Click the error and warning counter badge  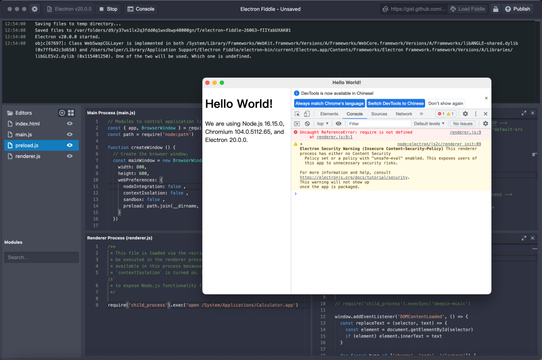click(446, 114)
